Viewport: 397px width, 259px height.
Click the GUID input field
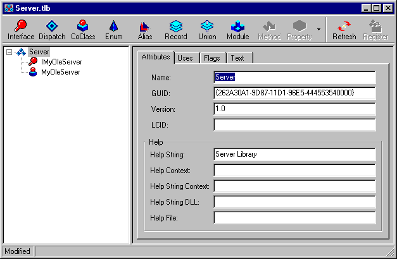pyautogui.click(x=294, y=93)
